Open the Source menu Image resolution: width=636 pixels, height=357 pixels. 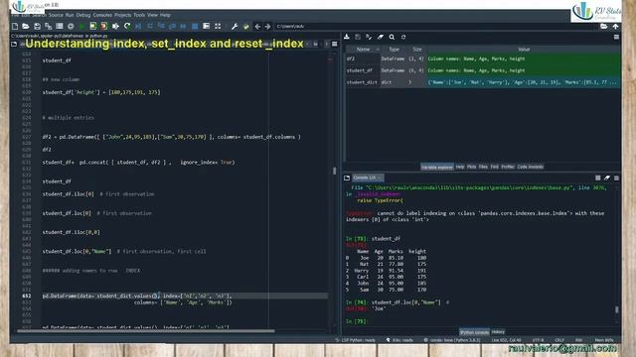click(56, 15)
